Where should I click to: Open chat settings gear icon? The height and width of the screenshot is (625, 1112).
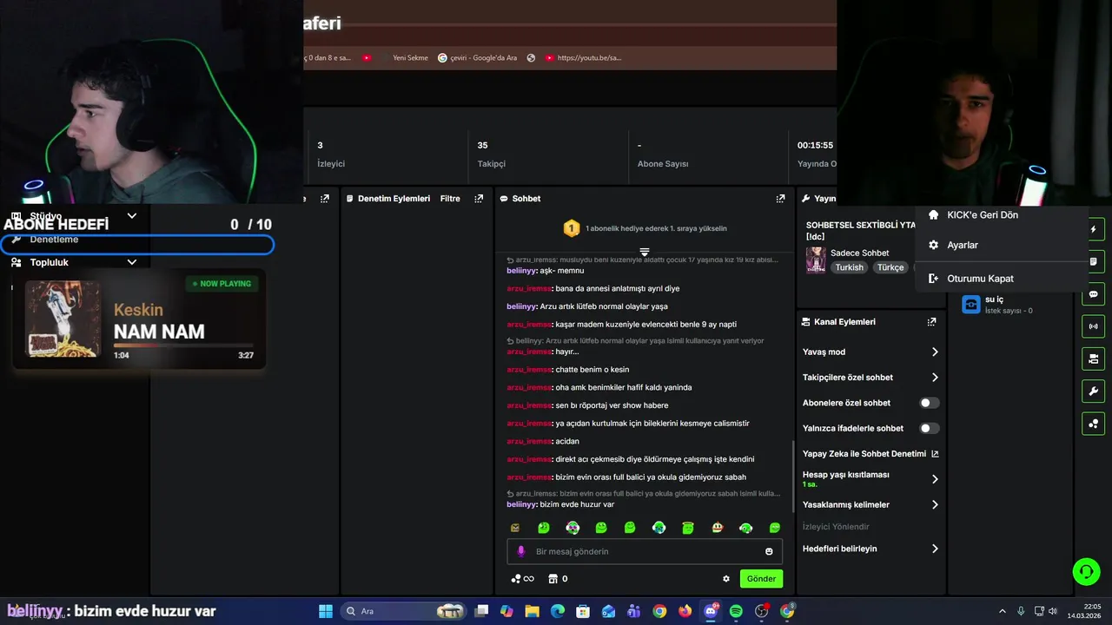(726, 579)
